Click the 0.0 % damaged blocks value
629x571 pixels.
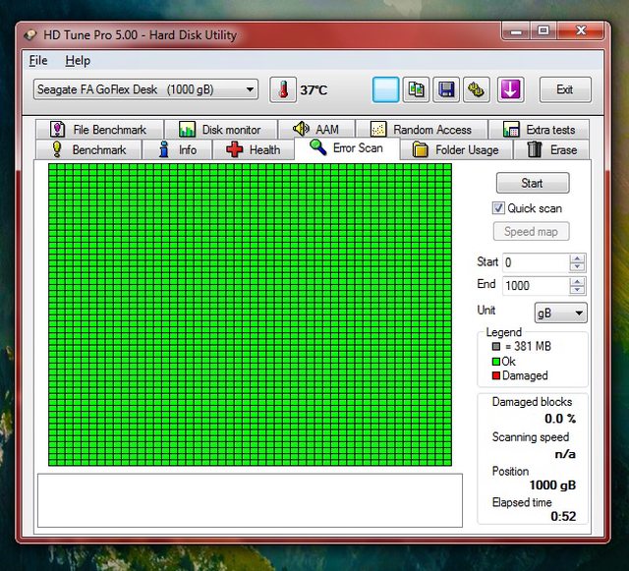[560, 419]
